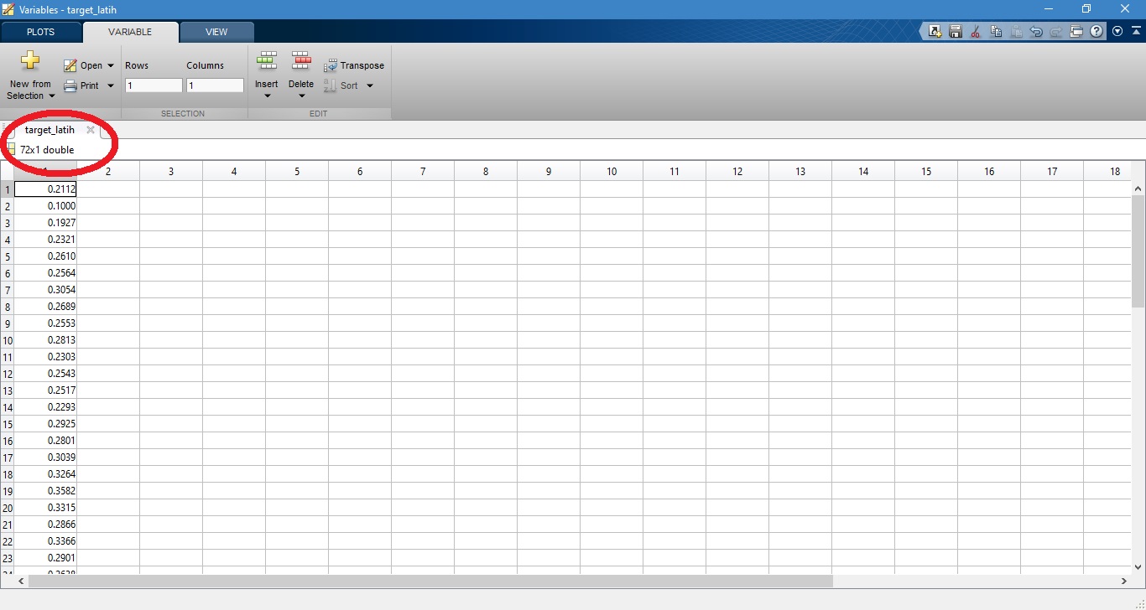The height and width of the screenshot is (610, 1146).
Task: Click the vertical scrollbar thumb
Action: 1138,251
